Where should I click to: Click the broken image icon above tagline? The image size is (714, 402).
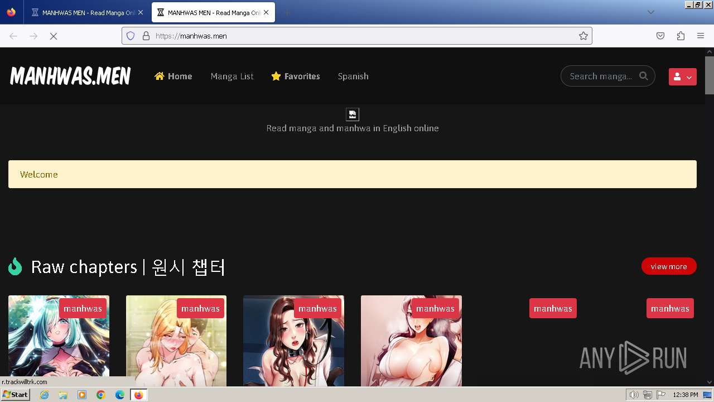click(x=353, y=114)
